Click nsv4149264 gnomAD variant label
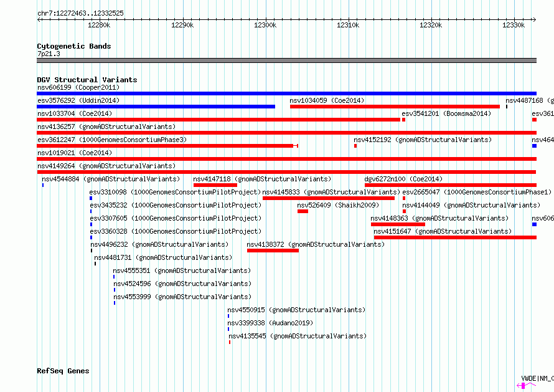Screen dimensions: 554x392 (x=106, y=166)
